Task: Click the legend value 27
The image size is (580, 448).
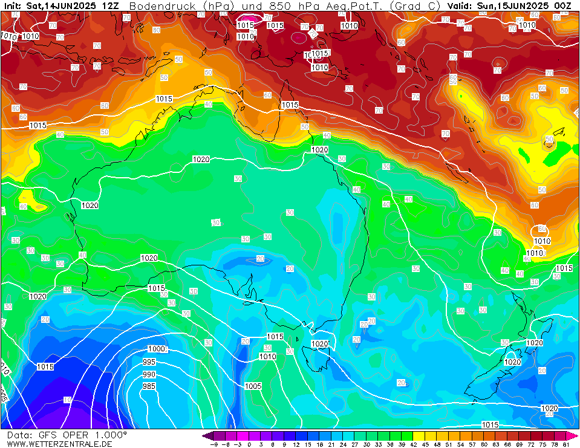Action: pyautogui.click(x=355, y=444)
